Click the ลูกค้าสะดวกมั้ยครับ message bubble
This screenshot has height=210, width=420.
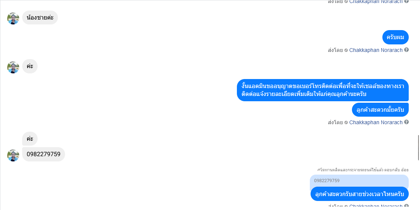pos(381,110)
